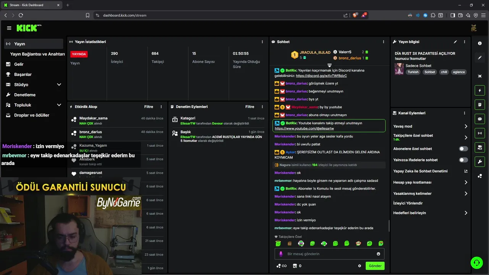Open the Yayın bilgisi panel three-dot menu
The width and height of the screenshot is (489, 275).
tap(465, 42)
